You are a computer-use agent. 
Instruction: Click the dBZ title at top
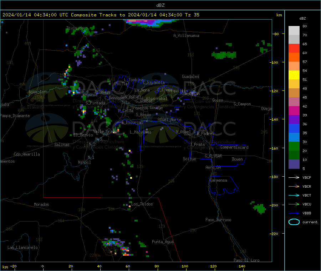pos(160,5)
